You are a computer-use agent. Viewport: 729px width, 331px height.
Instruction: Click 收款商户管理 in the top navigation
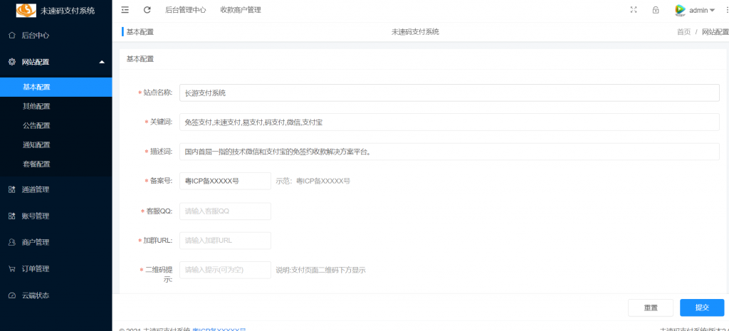tap(241, 10)
